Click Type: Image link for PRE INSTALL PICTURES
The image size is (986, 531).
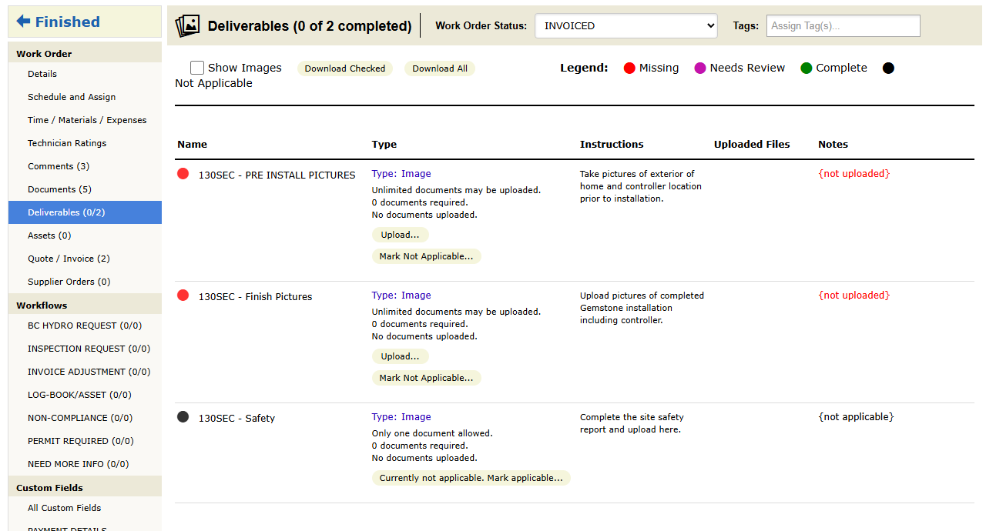click(401, 174)
